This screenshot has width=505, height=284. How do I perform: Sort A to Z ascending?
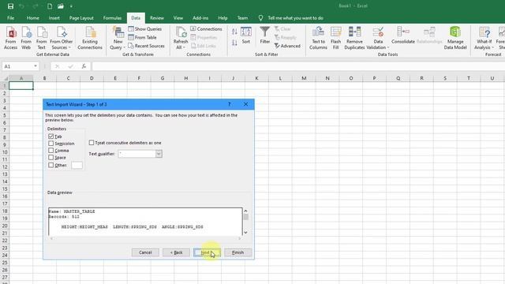coord(234,32)
